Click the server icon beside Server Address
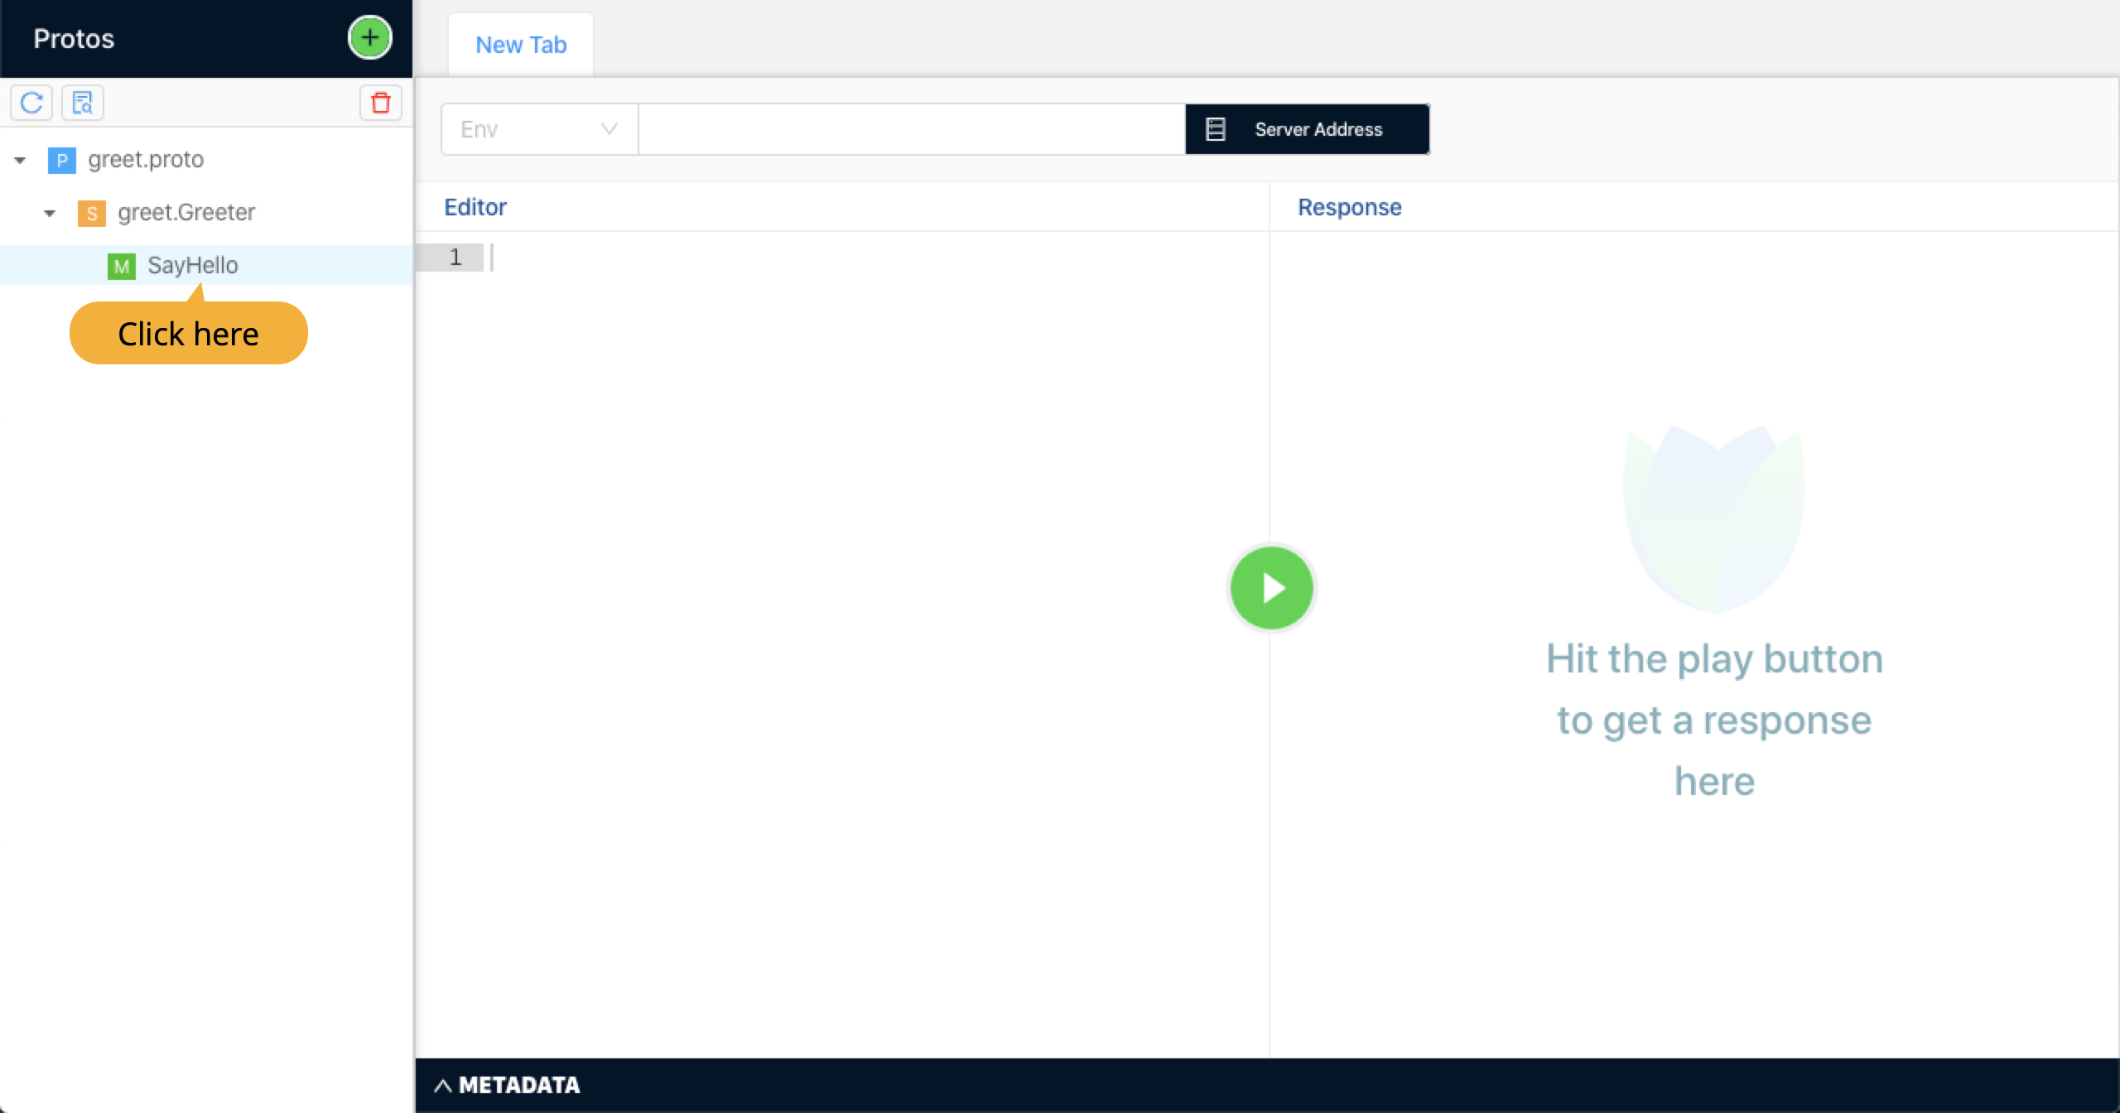The image size is (2120, 1113). pyautogui.click(x=1215, y=129)
